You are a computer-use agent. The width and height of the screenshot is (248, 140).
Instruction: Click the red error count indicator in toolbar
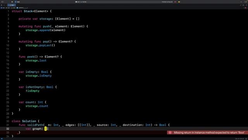[x=175, y=2]
